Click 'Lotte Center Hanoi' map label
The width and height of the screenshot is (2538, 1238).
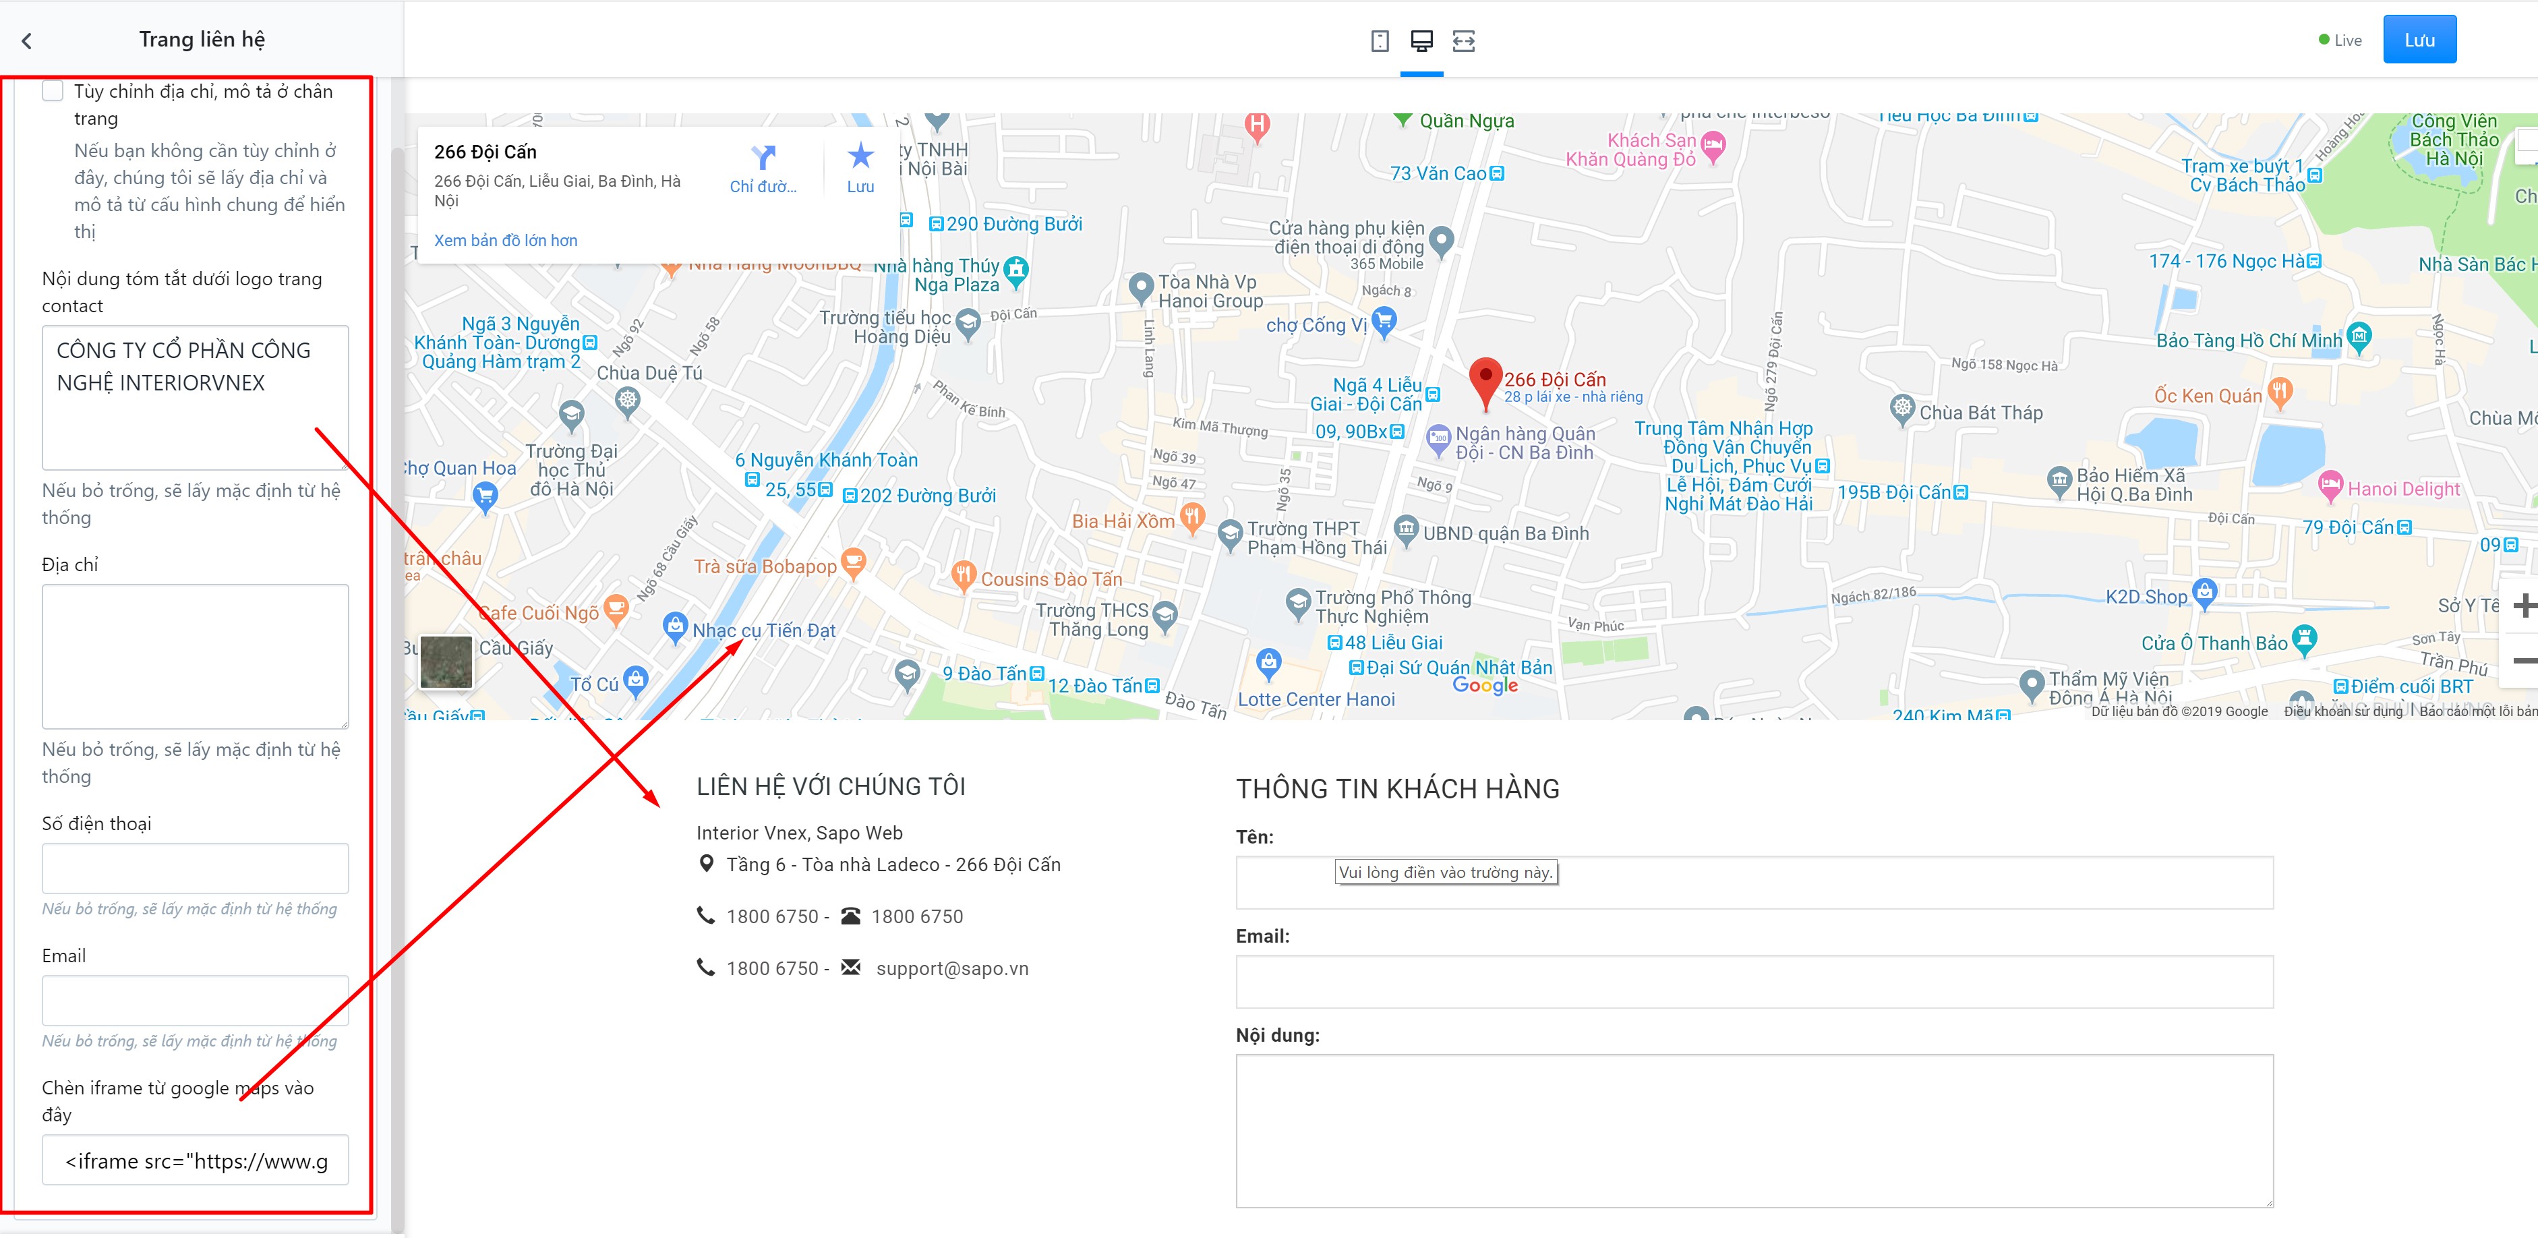1316,699
